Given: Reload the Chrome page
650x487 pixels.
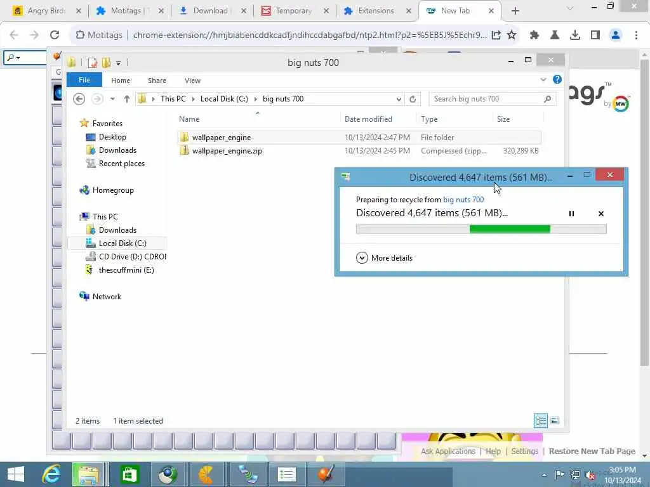Looking at the screenshot, I should pos(55,36).
